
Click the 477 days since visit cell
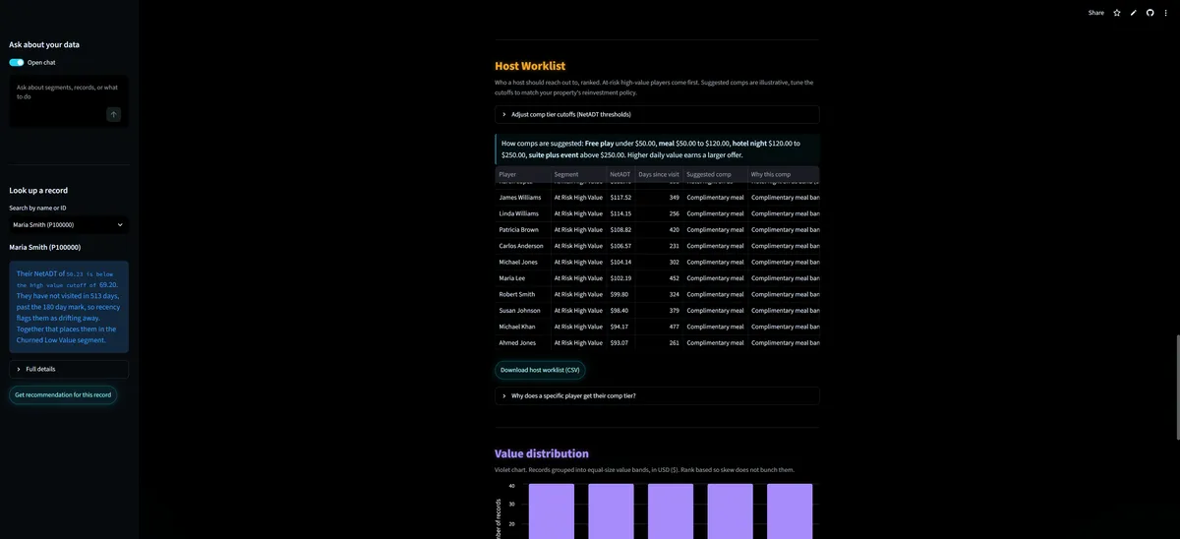659,327
